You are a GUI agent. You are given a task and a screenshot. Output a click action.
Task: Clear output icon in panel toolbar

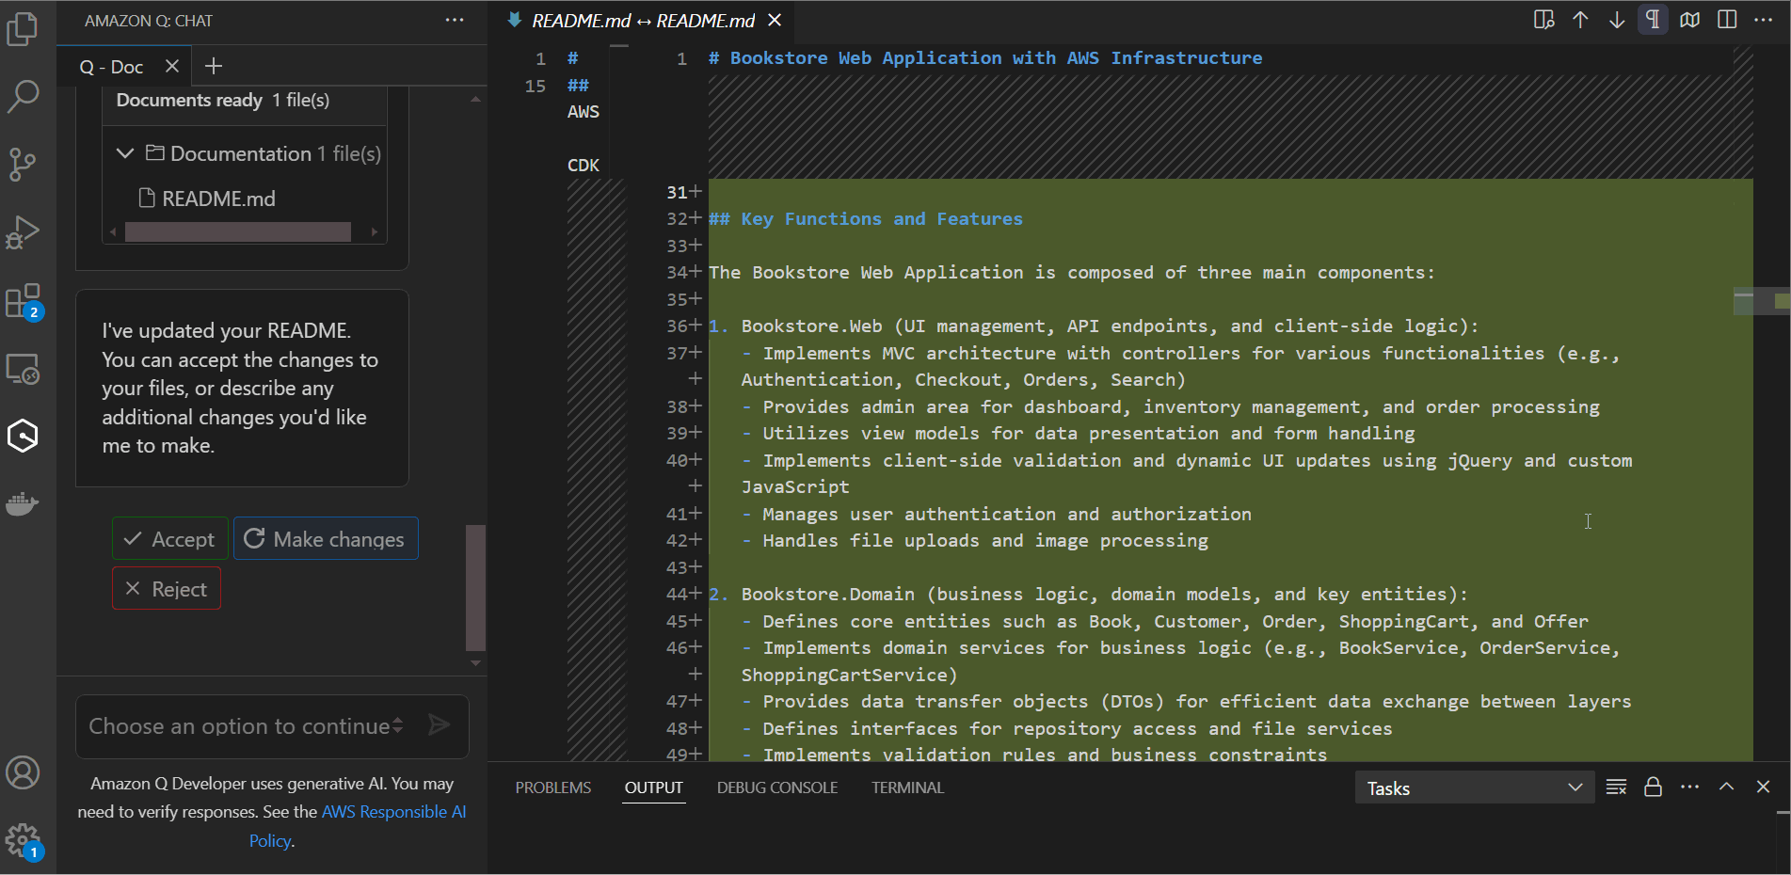pos(1616,787)
